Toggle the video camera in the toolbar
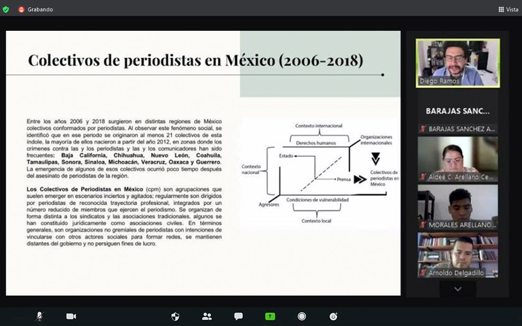This screenshot has height=326, width=522. tap(71, 317)
